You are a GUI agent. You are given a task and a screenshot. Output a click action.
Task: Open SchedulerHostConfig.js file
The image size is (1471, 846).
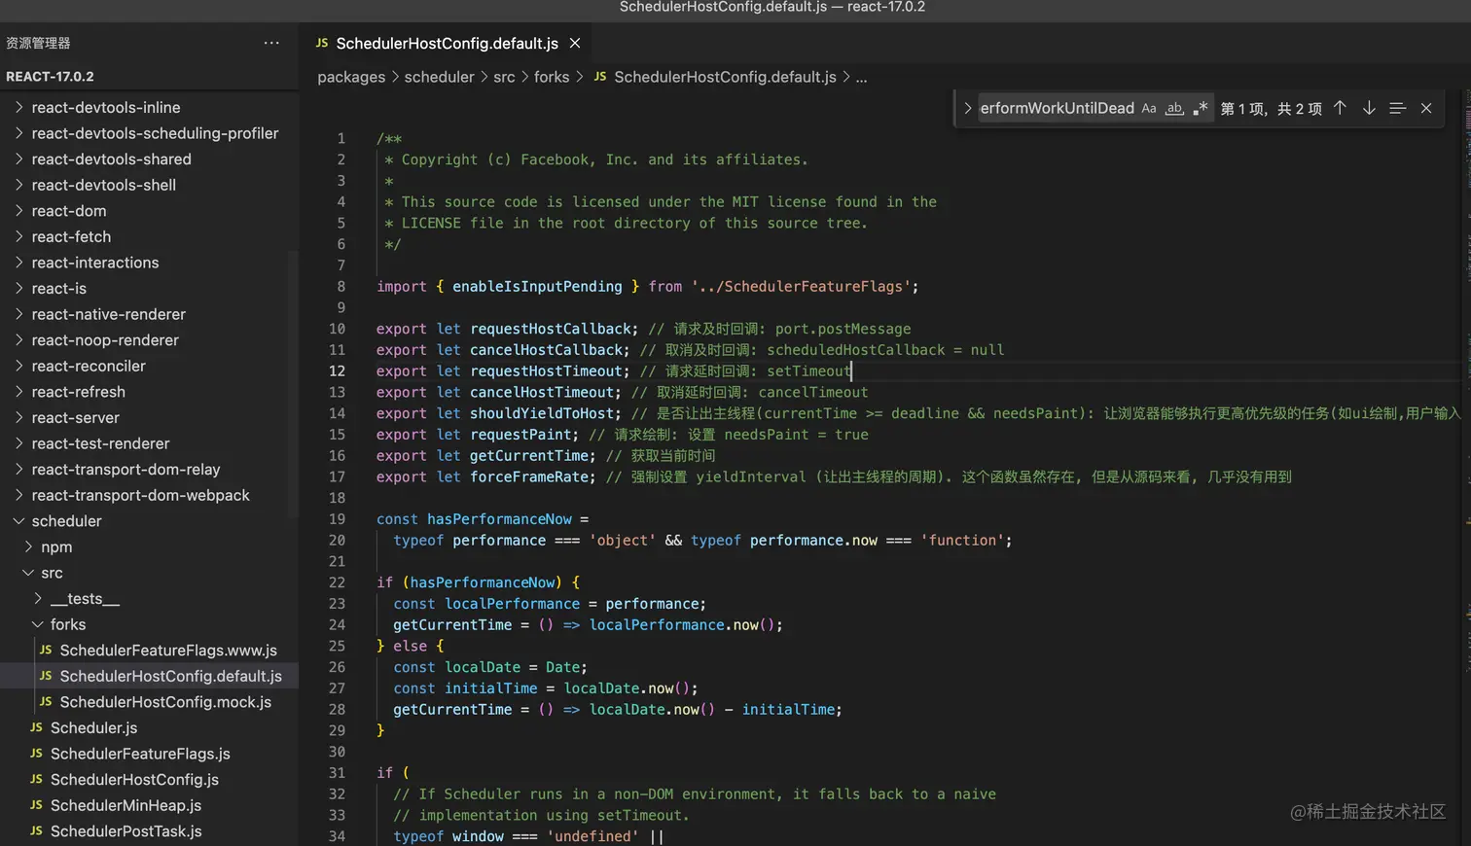[x=134, y=780]
